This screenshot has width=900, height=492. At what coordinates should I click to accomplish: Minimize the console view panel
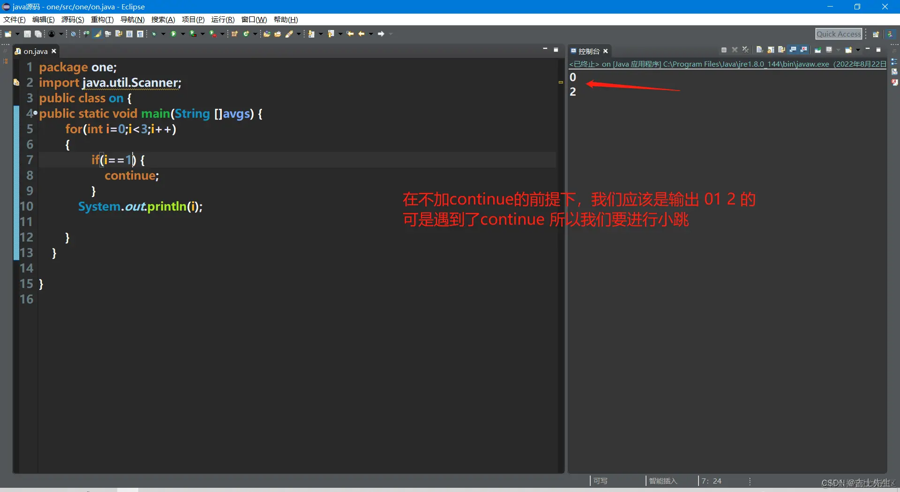[868, 49]
